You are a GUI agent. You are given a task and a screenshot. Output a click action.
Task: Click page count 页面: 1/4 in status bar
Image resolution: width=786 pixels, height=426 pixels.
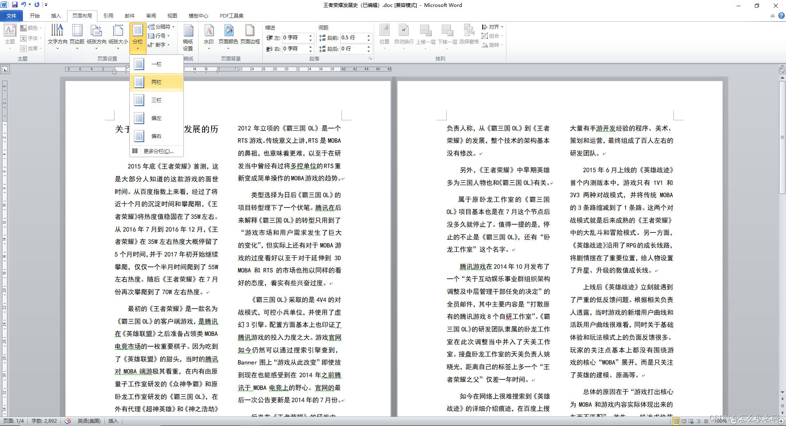point(14,421)
